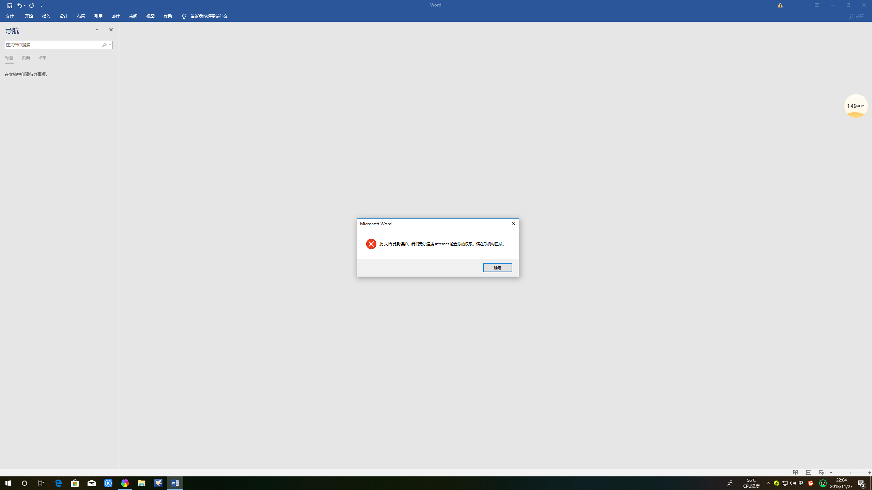
Task: Click the 56℃ CPU温度 taskbar readout
Action: [751, 483]
